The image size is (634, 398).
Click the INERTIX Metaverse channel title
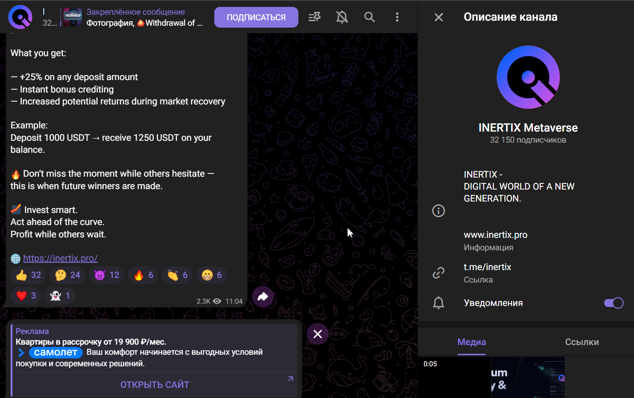pos(528,127)
